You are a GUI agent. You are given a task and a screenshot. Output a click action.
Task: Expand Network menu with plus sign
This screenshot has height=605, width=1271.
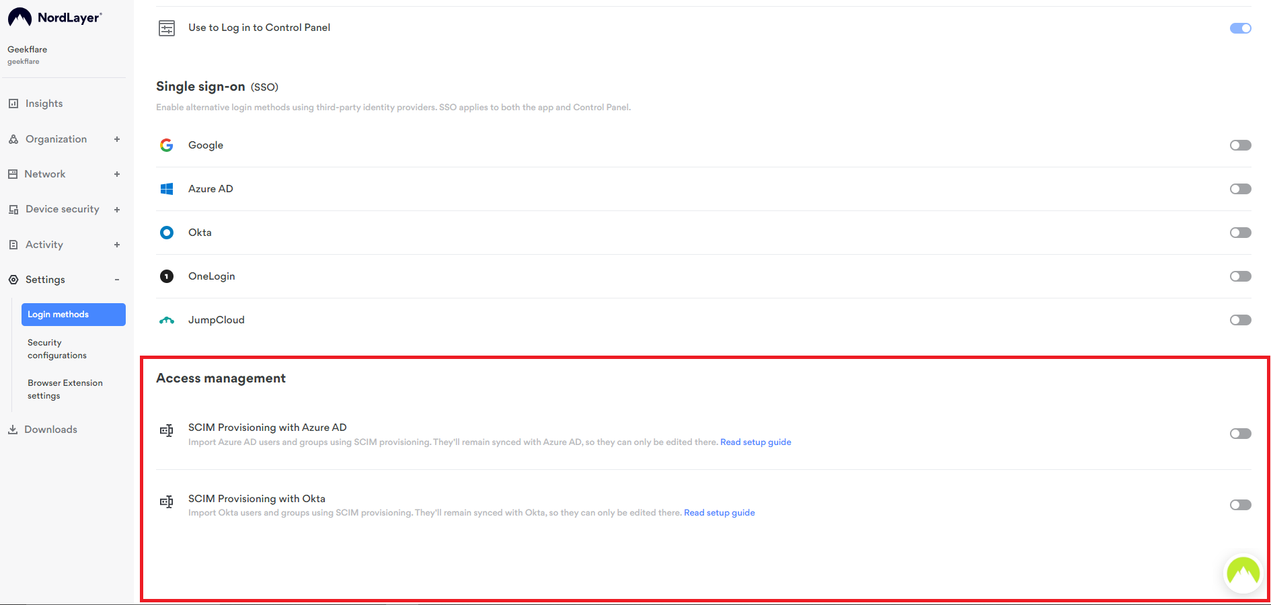(x=117, y=174)
